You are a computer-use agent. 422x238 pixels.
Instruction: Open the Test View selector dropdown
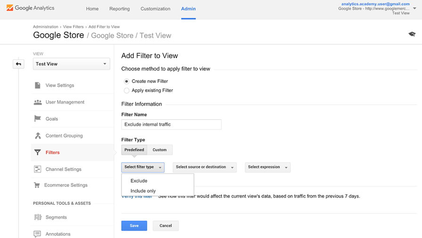71,64
